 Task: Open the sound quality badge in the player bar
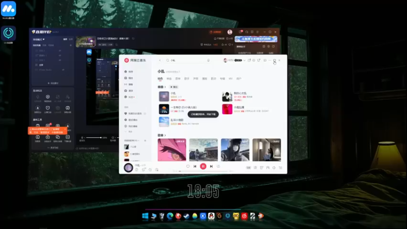click(x=248, y=168)
